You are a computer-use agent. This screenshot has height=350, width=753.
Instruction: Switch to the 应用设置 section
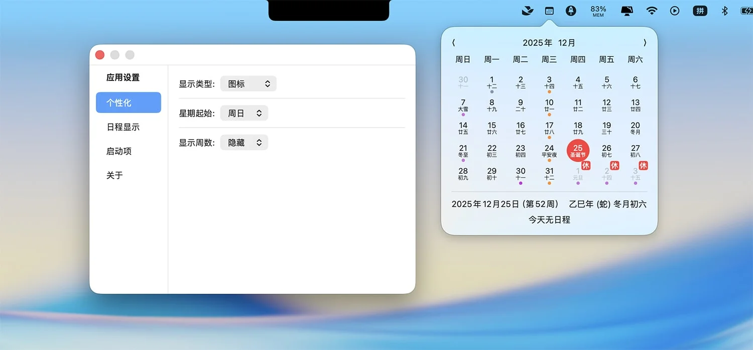coord(123,77)
